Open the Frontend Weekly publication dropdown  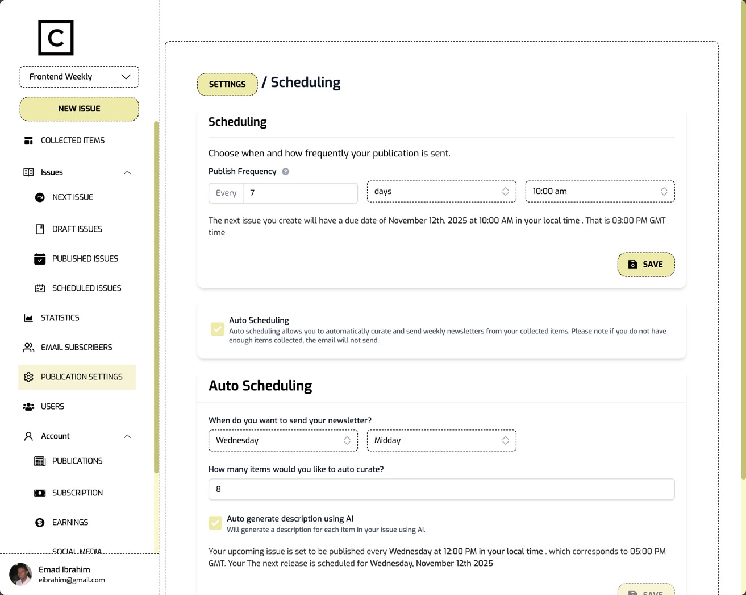click(x=79, y=76)
